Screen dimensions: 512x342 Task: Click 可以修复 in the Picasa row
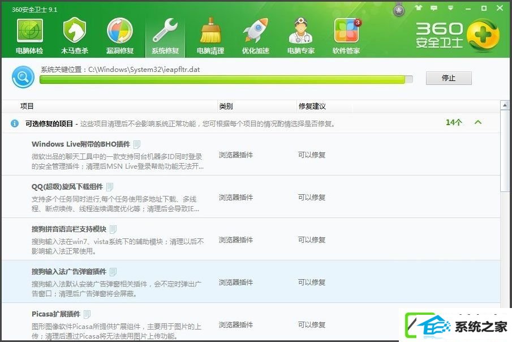312,325
